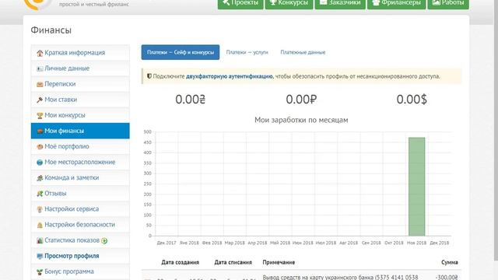
Task: Click the site logo at top left
Action: click(38, 4)
